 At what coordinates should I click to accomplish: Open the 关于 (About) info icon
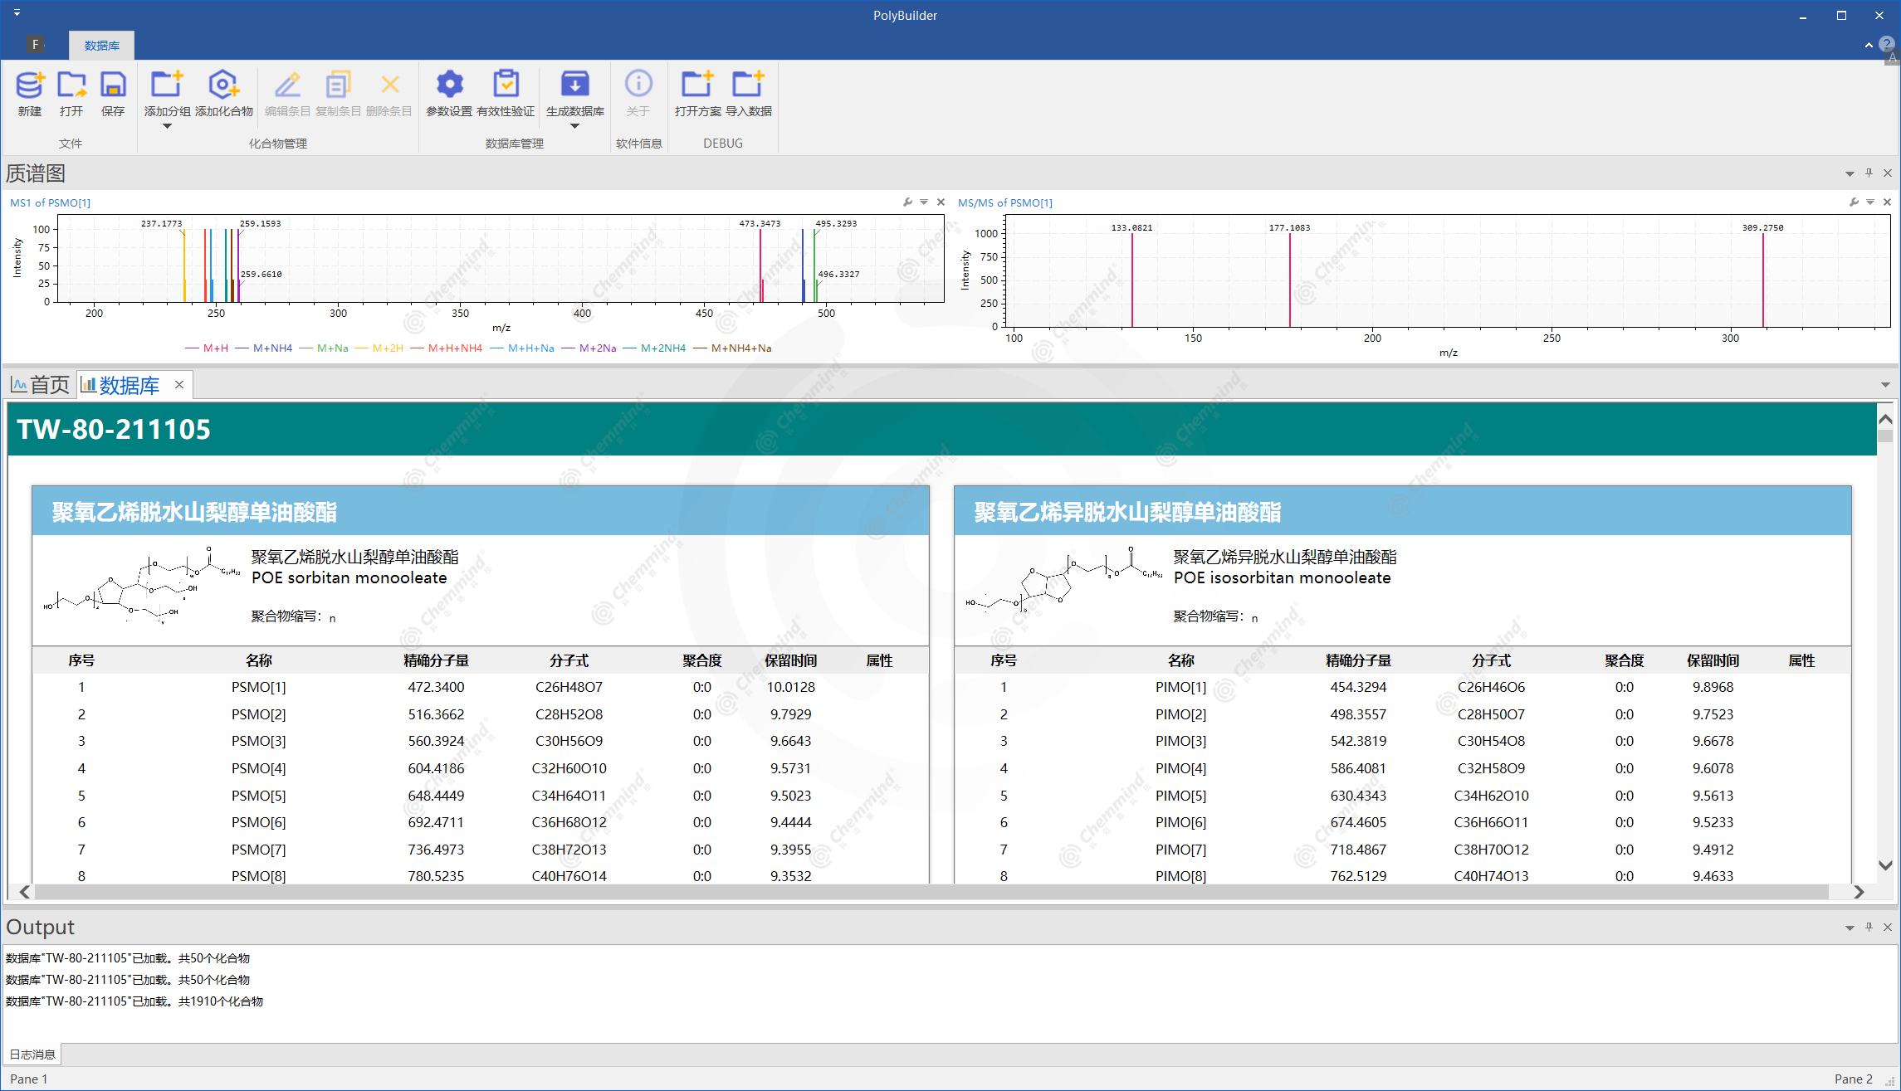pyautogui.click(x=638, y=85)
